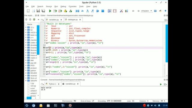
Task: Editor vertical scrollbar
Action: (167, 43)
